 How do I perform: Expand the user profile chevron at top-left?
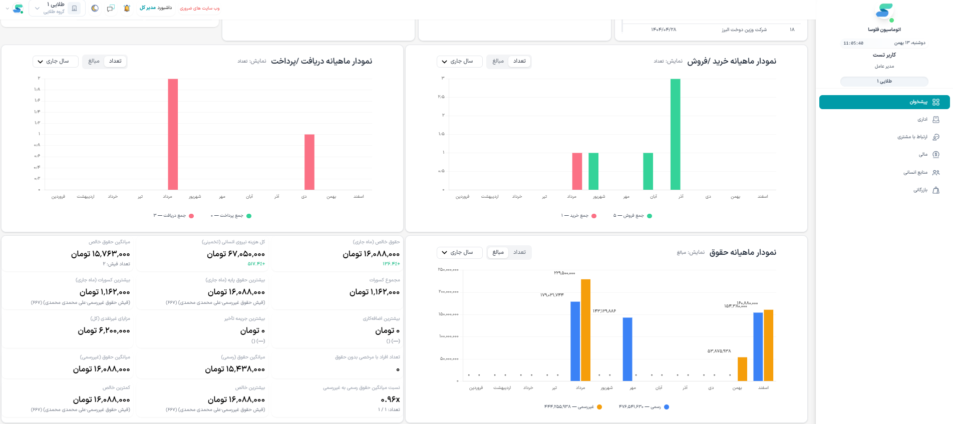coord(7,9)
